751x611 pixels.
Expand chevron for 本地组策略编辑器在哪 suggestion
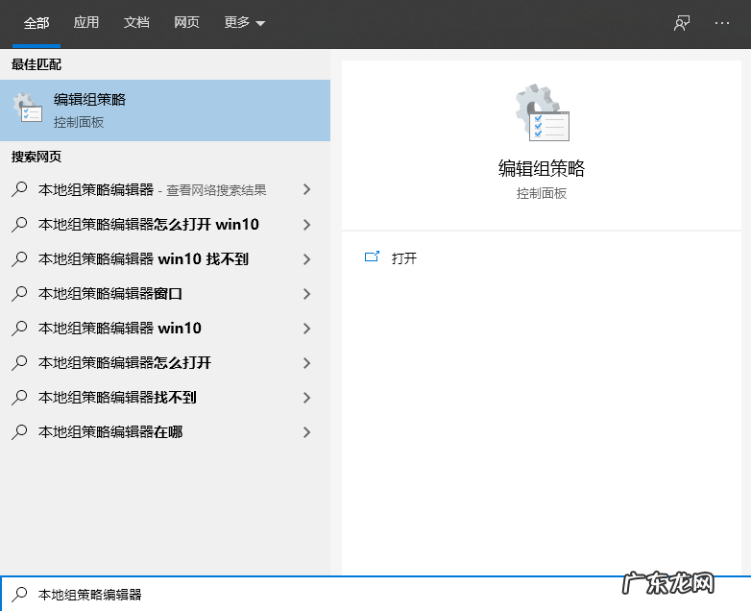tap(307, 432)
